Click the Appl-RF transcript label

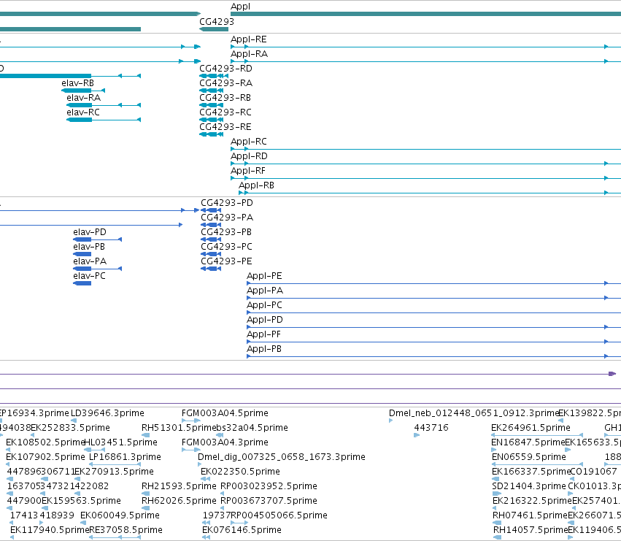[x=248, y=171]
